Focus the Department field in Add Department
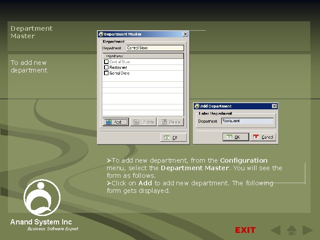Screen dimensions: 320x240 point(248,121)
